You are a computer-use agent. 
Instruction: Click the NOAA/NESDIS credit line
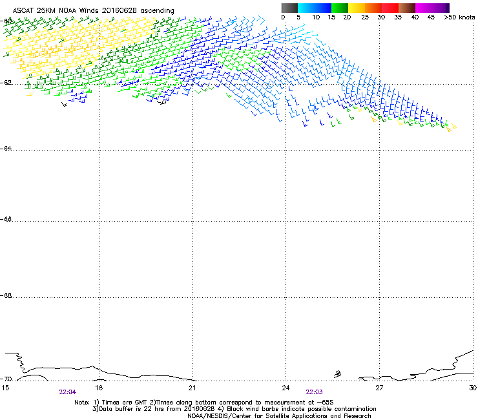(279, 416)
